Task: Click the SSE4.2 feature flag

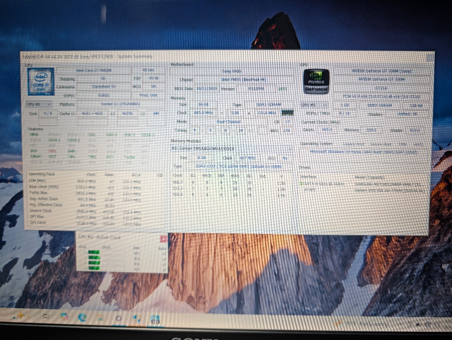Action: (x=74, y=140)
